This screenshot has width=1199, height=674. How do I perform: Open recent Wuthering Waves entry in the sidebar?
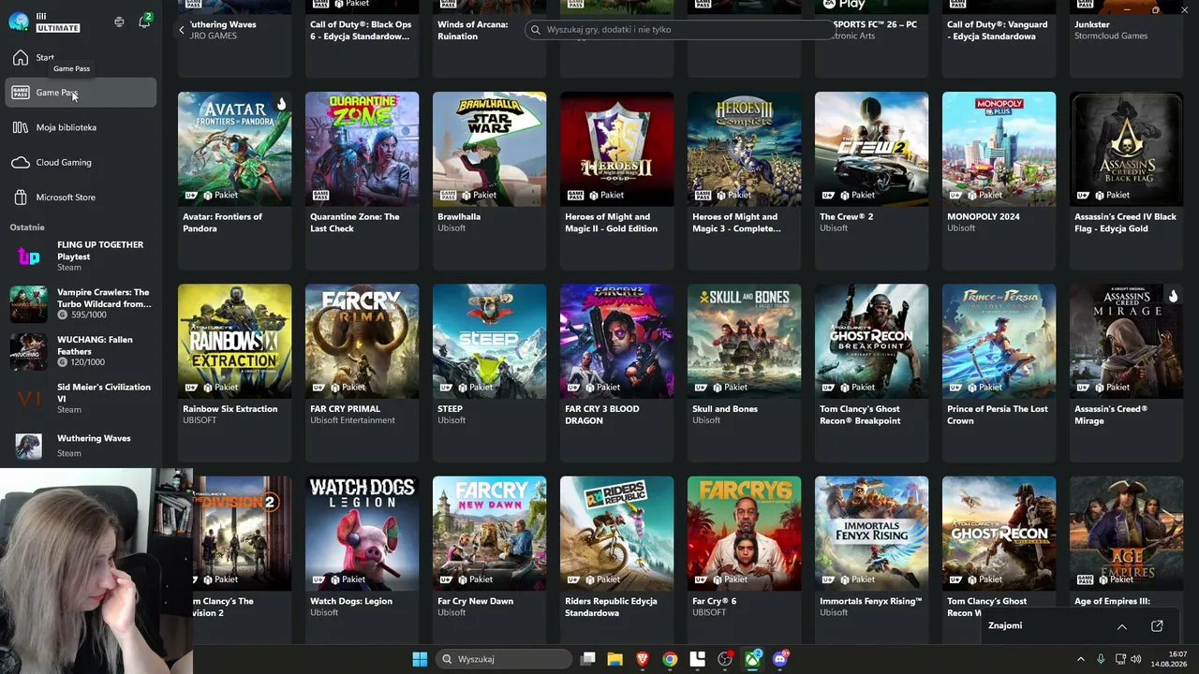[x=81, y=446]
